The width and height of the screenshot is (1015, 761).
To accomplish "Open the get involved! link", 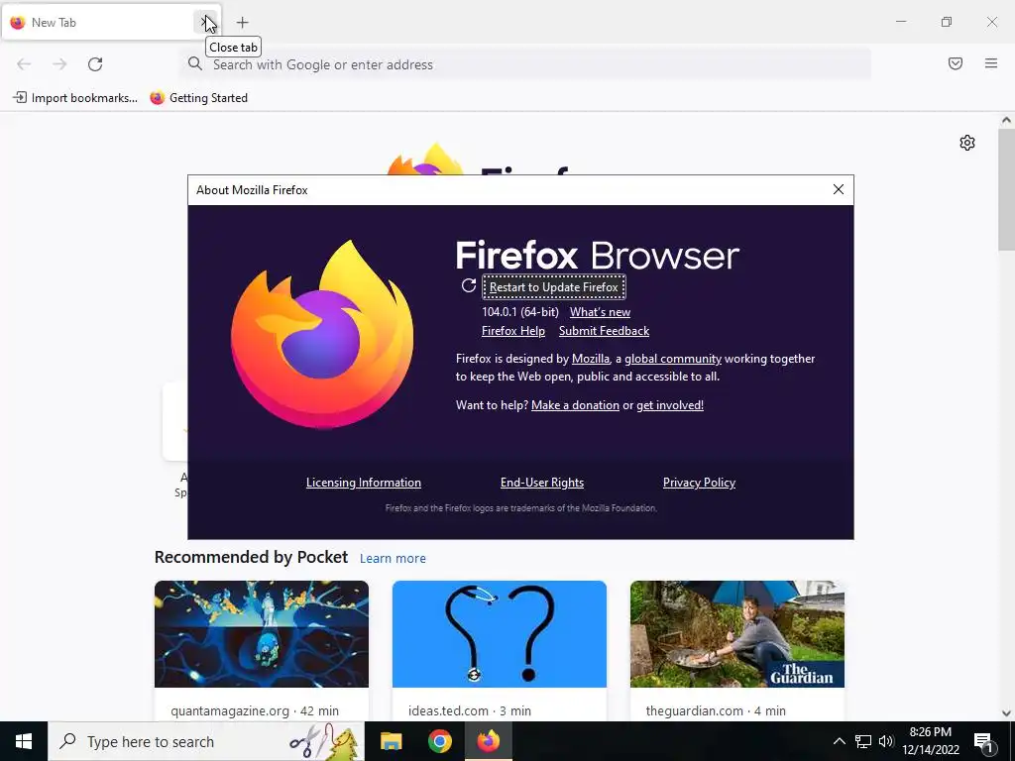I will (x=670, y=405).
